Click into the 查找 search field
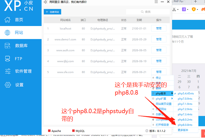The width and height of the screenshot is (205, 138). 148,12
